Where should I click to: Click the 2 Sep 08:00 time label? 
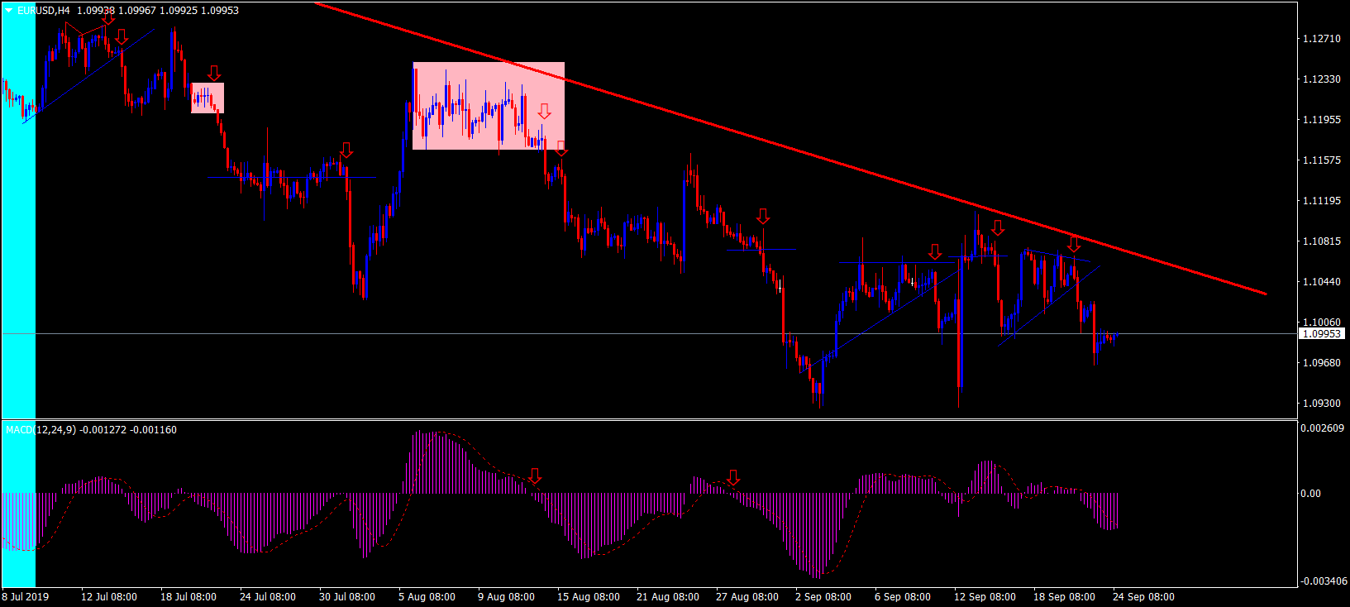coord(823,597)
